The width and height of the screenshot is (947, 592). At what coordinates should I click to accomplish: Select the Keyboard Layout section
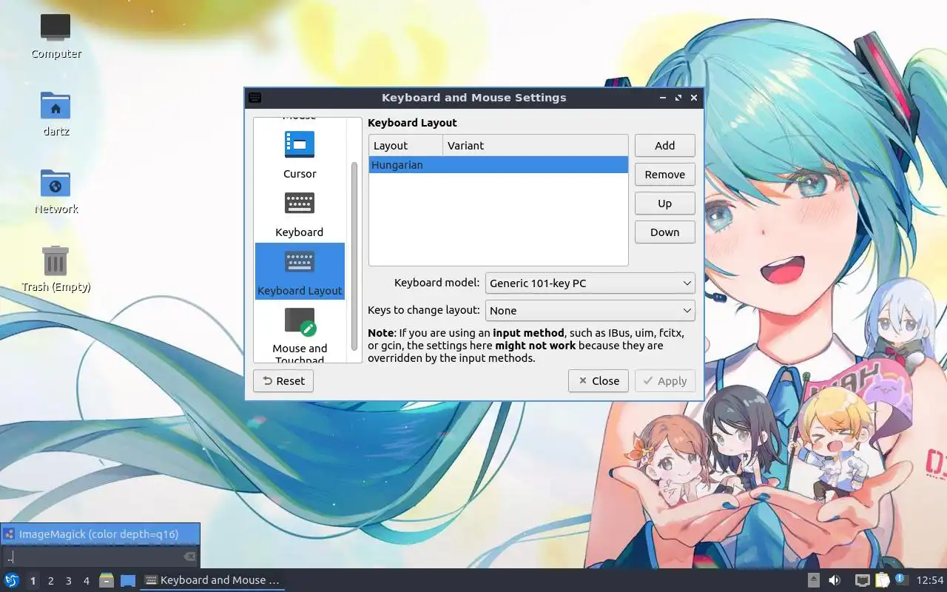(300, 271)
